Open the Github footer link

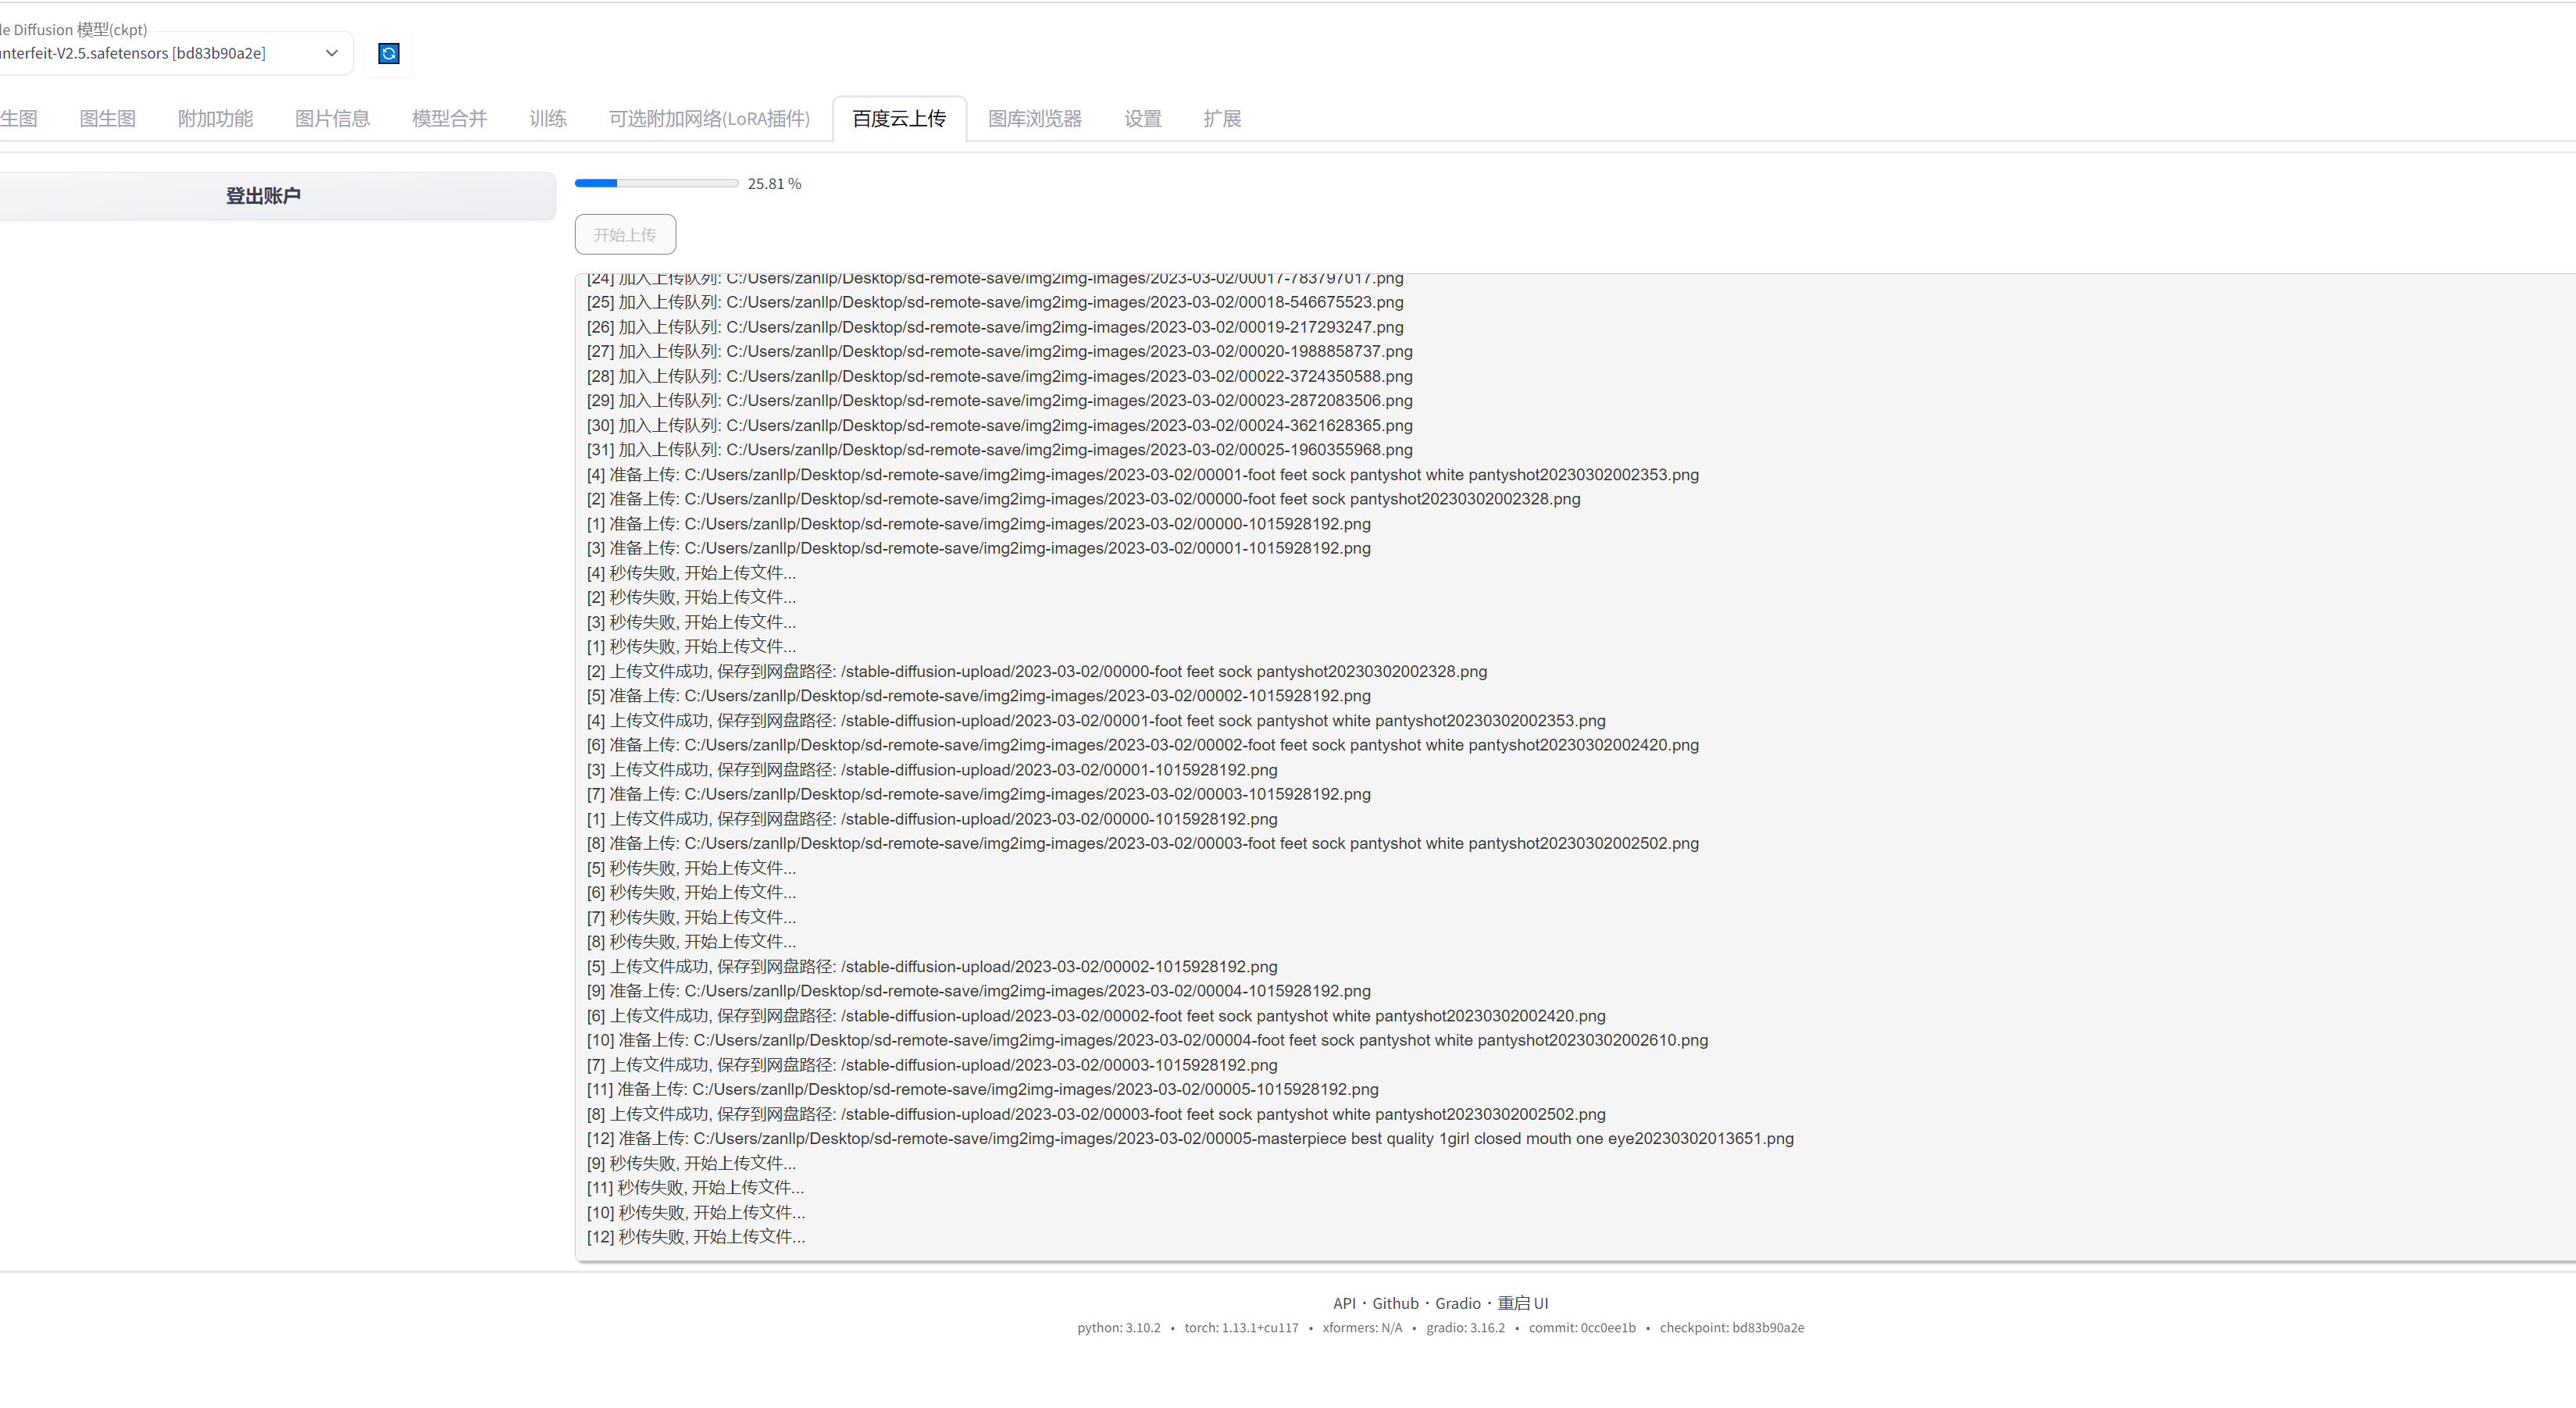coord(1395,1303)
